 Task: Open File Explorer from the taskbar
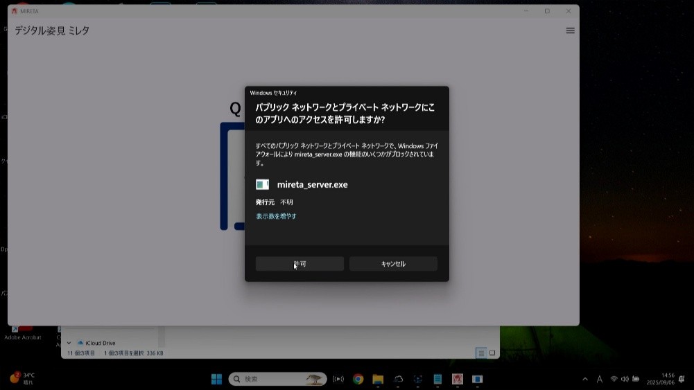pyautogui.click(x=378, y=379)
